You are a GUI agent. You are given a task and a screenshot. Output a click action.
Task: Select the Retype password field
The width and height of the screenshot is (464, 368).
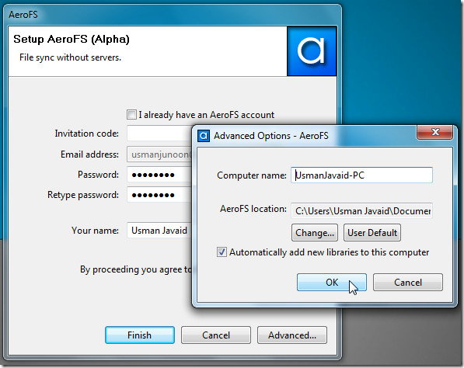pos(159,195)
